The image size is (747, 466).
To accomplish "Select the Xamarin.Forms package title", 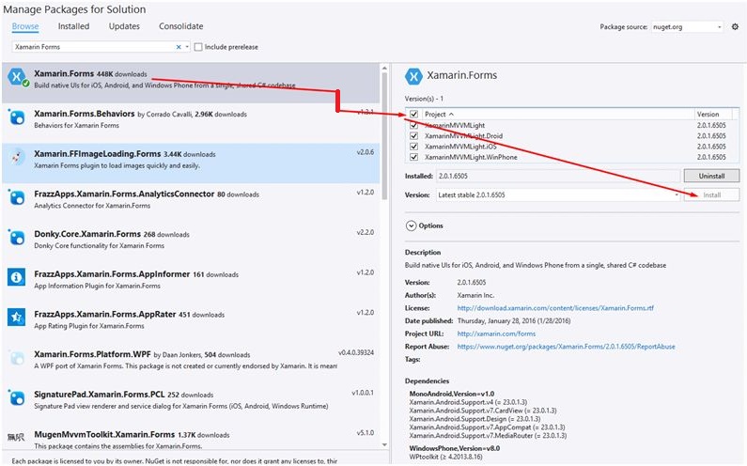I will tap(64, 73).
